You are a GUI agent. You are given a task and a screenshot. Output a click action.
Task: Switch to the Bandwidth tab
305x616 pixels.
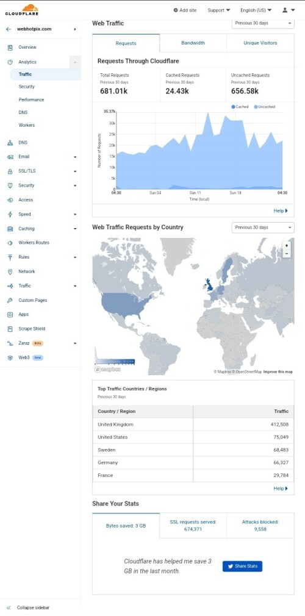[x=193, y=43]
